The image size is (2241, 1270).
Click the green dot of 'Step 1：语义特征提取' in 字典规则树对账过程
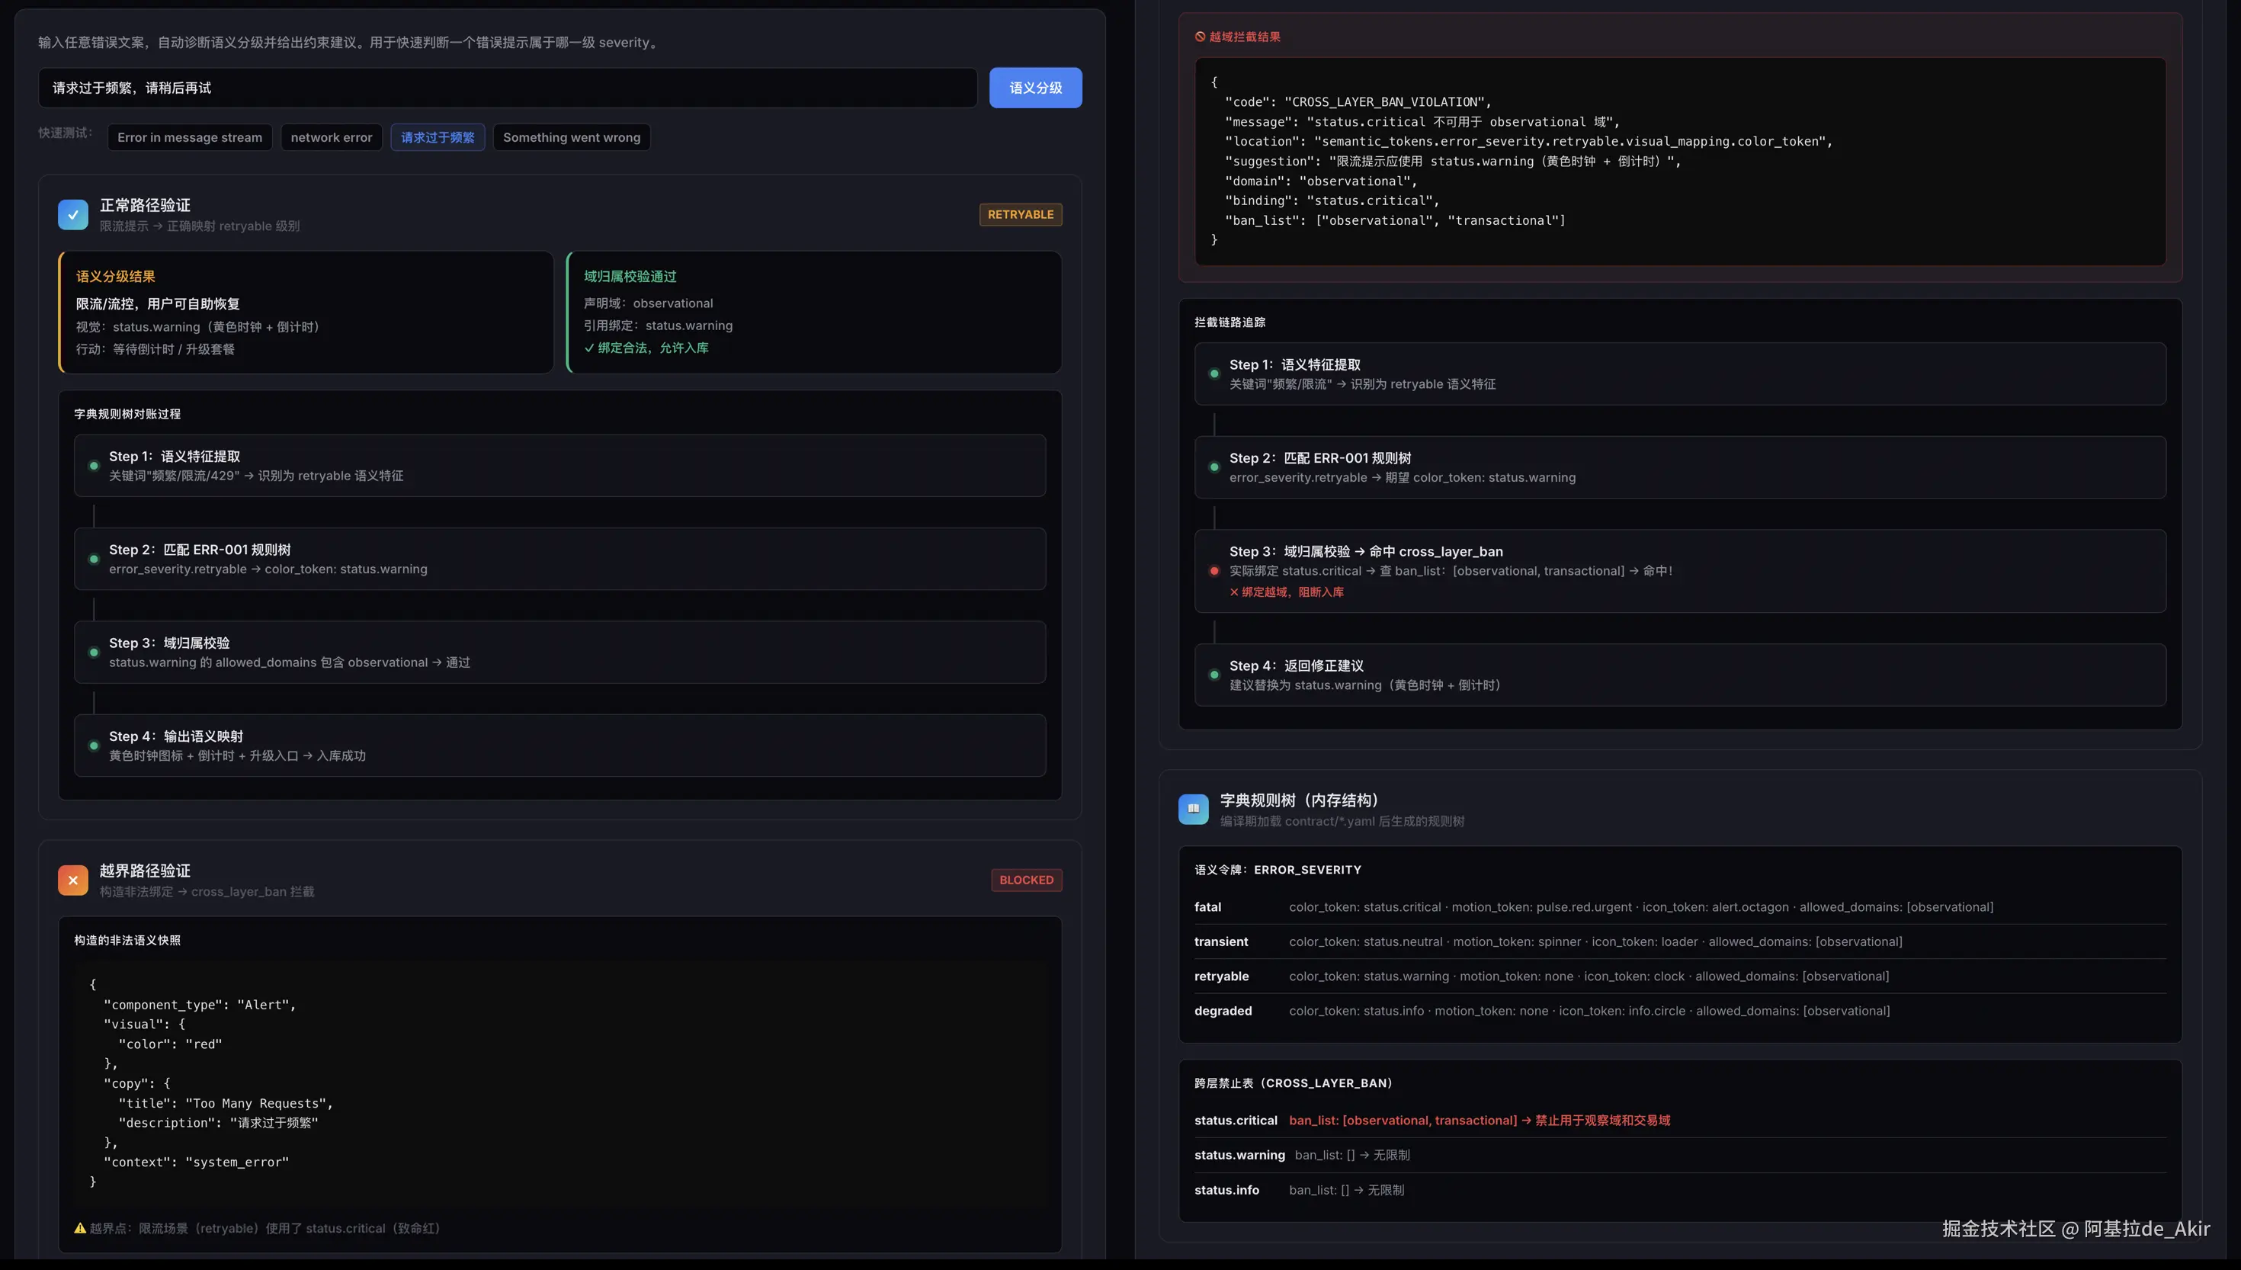pyautogui.click(x=95, y=466)
